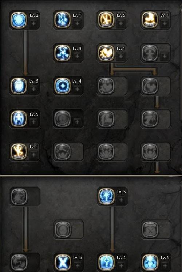Select the cross-shield skill at Lv. 6

(19, 86)
